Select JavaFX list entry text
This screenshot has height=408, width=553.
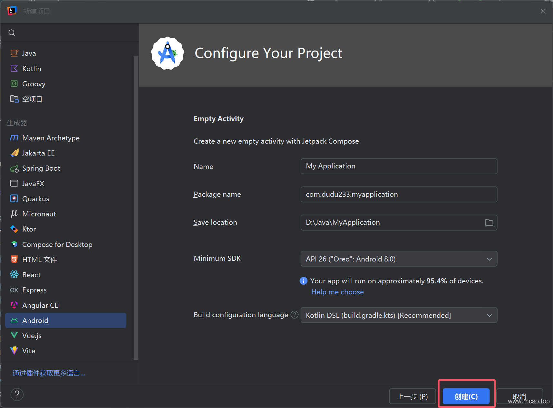33,184
